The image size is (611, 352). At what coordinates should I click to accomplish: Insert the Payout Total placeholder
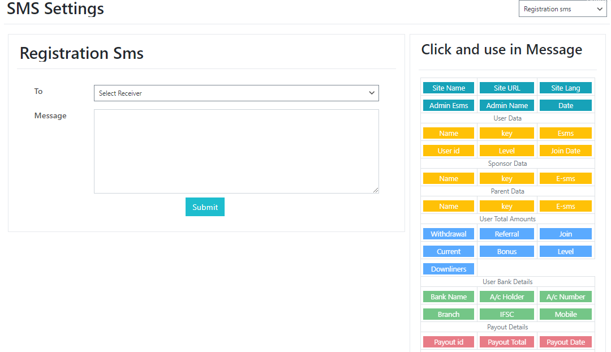(x=506, y=342)
